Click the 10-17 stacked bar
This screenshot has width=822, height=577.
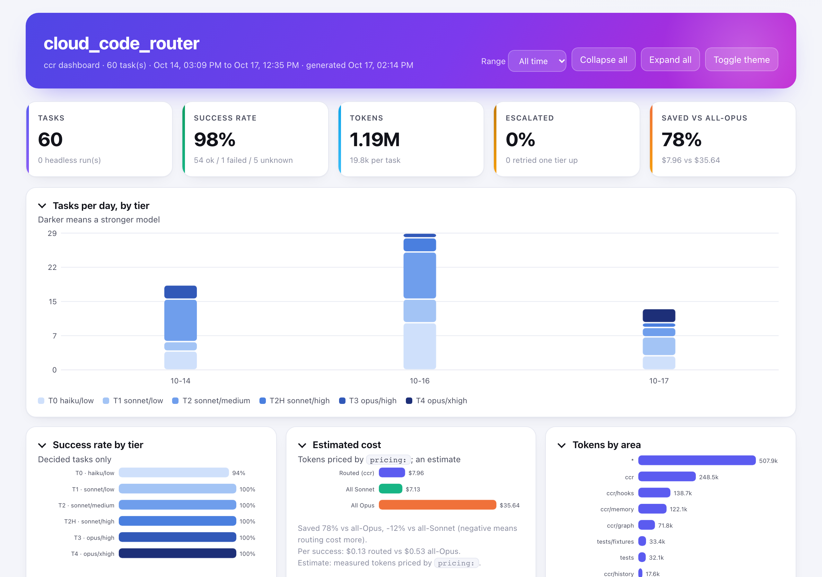coord(659,339)
